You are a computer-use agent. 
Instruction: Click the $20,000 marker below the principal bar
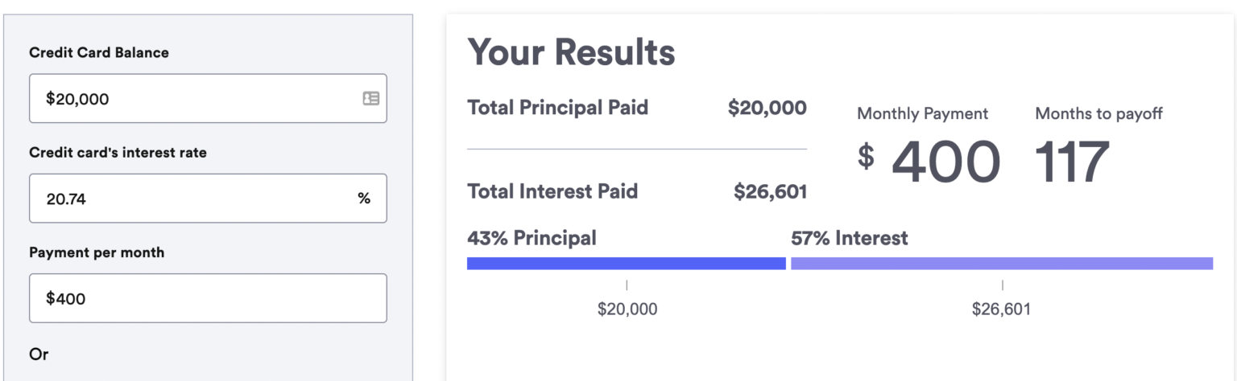tap(627, 309)
